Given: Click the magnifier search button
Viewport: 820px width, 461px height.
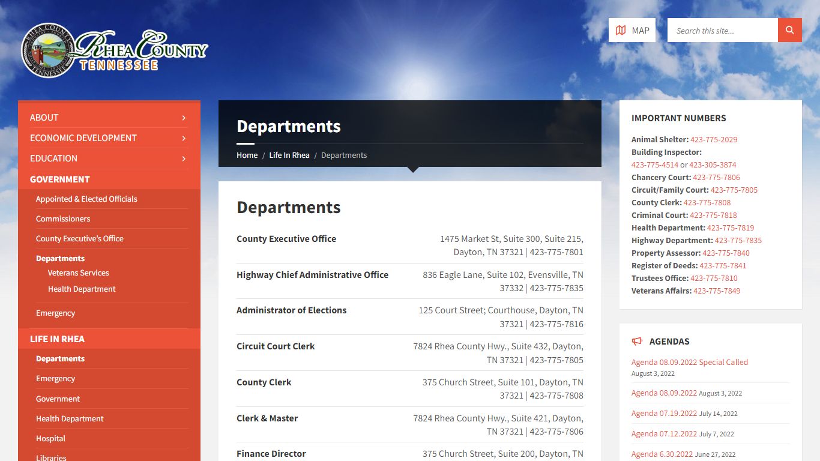Looking at the screenshot, I should pyautogui.click(x=790, y=30).
